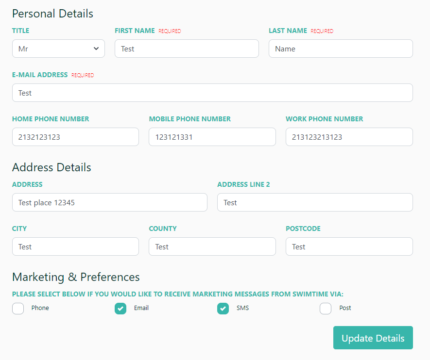
Task: Select the Address Line 2 field
Action: point(315,202)
